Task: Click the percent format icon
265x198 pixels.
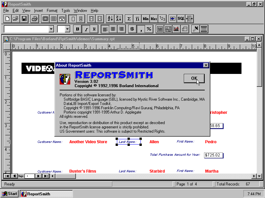Action: click(x=149, y=29)
